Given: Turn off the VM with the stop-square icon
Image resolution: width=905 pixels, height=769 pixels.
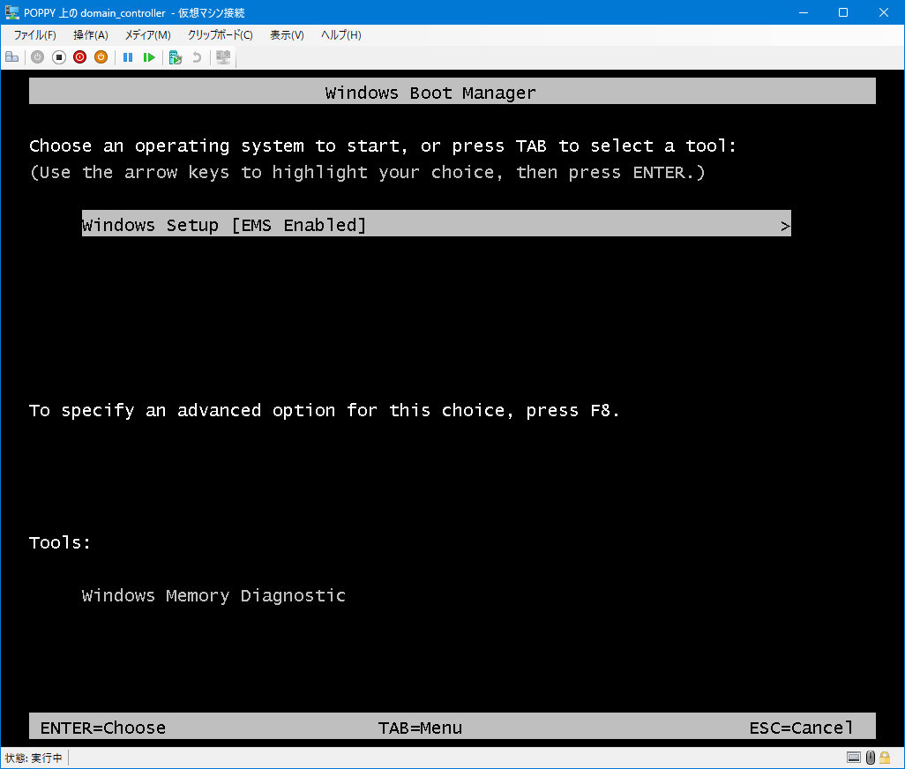Looking at the screenshot, I should click(59, 57).
